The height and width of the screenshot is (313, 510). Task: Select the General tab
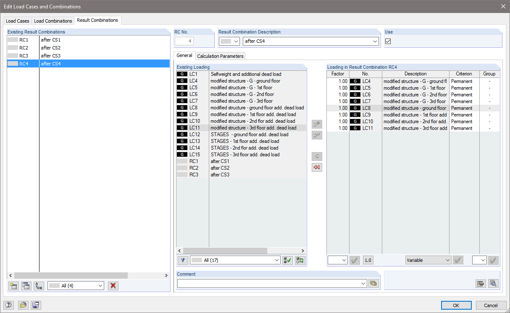pyautogui.click(x=184, y=55)
